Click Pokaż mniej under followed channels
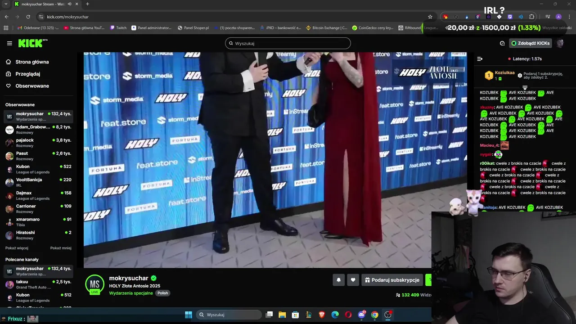Viewport: 576px width, 324px height. click(61, 248)
